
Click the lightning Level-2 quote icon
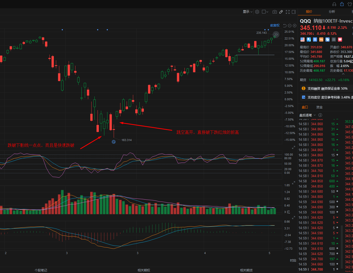(309, 39)
